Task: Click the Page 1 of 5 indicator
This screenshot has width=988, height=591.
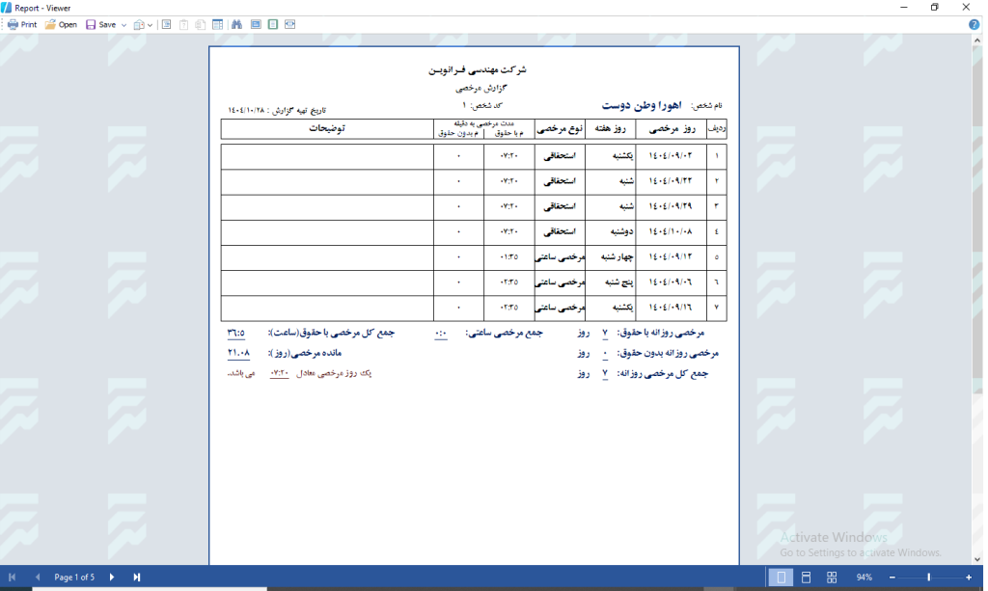Action: pyautogui.click(x=74, y=577)
